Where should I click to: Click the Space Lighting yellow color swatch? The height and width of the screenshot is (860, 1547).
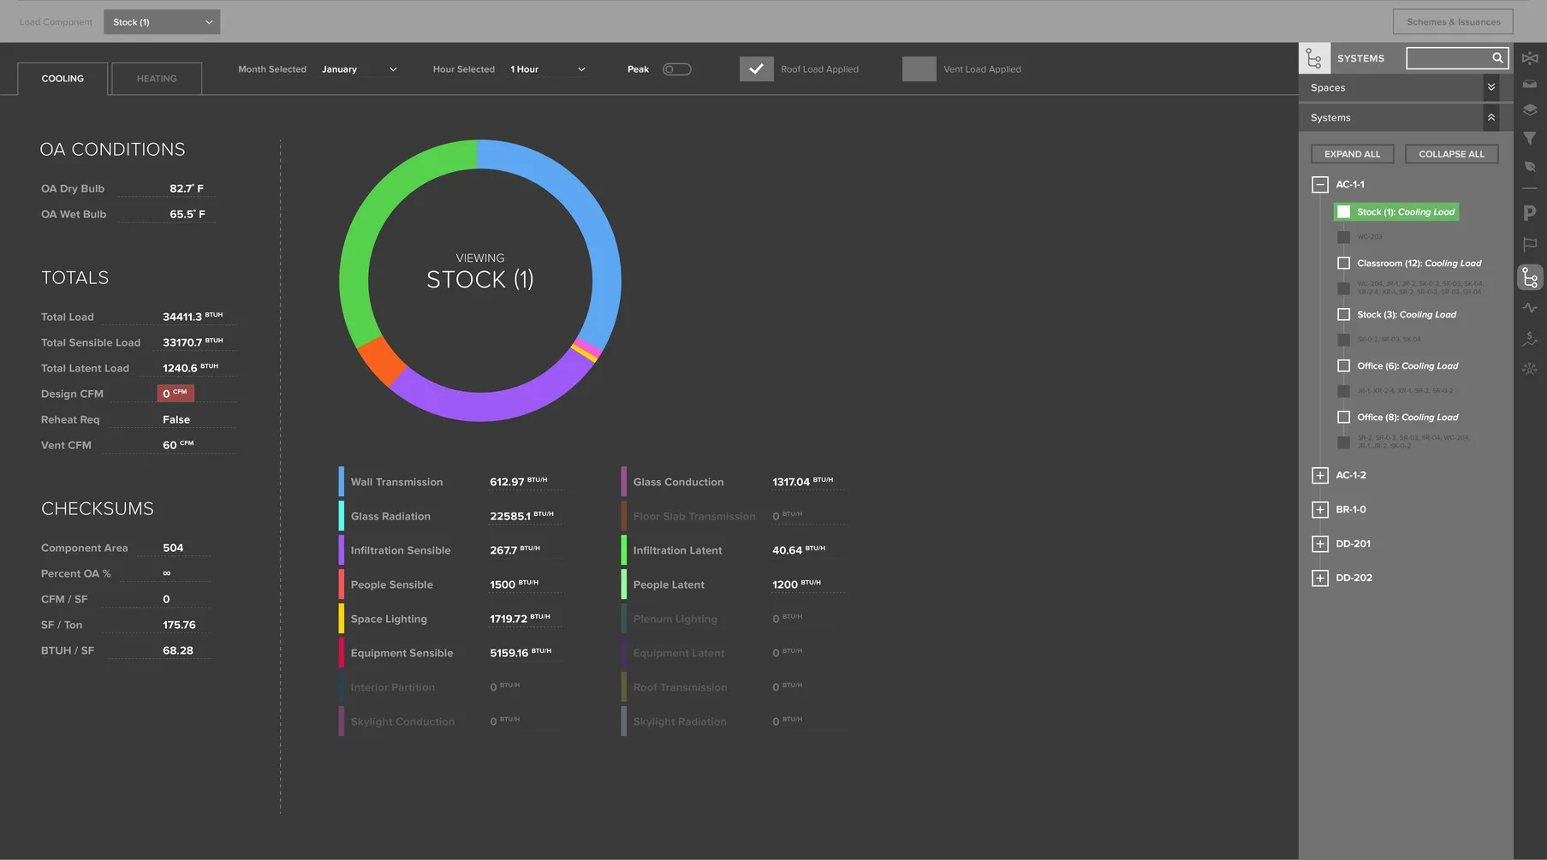342,619
